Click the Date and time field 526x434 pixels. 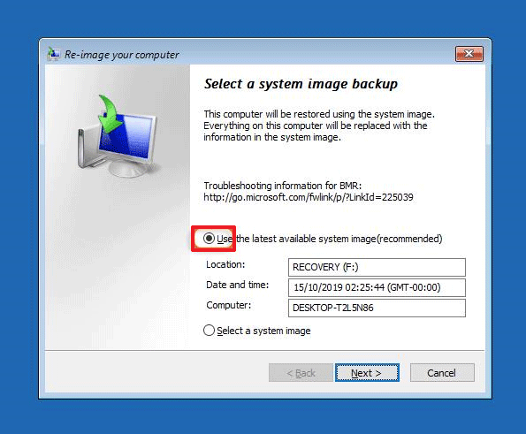[x=377, y=287]
